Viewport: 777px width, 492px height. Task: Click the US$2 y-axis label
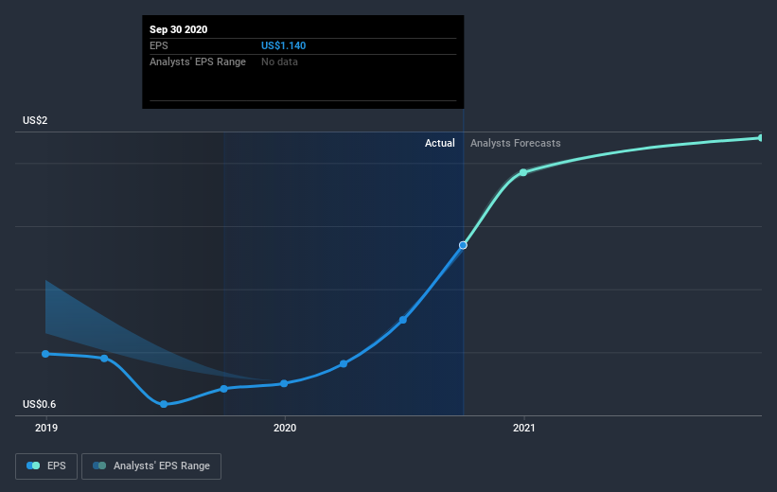click(35, 120)
